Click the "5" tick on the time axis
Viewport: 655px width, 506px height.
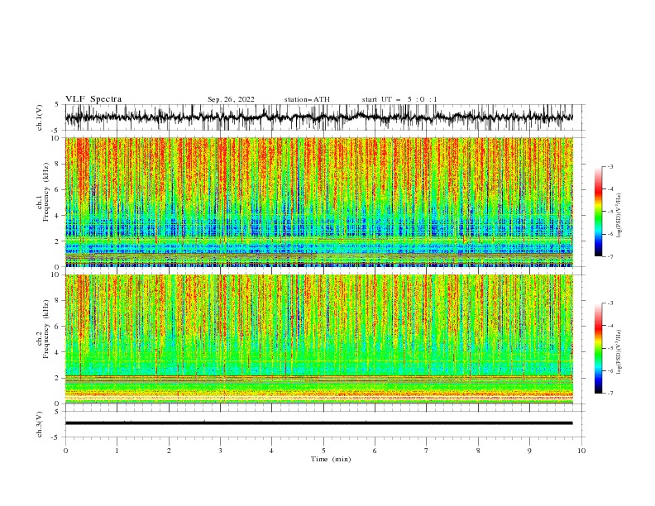point(323,451)
